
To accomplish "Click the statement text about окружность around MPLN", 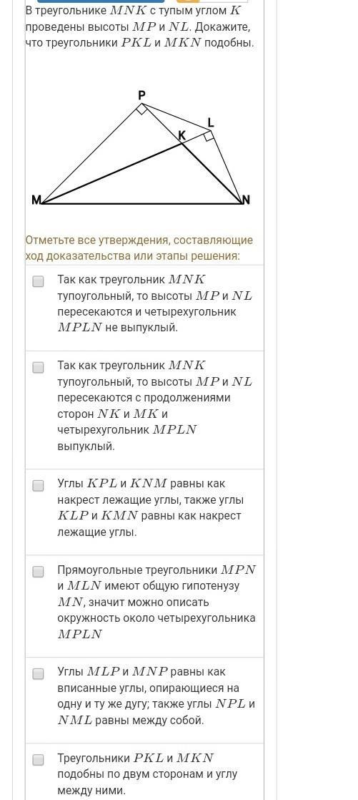I will click(x=156, y=602).
